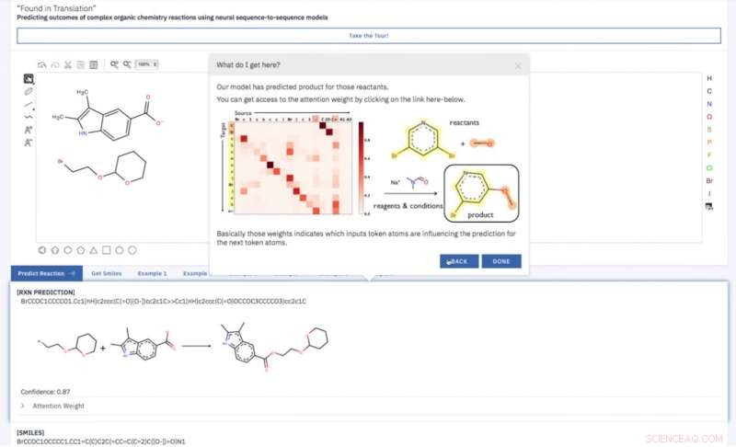Open the Get Smiles tab
The height and width of the screenshot is (447, 736).
click(107, 273)
